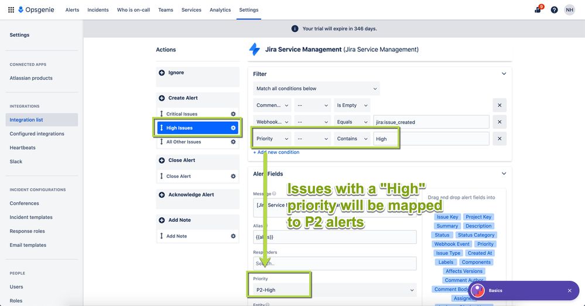Open the app switcher grid icon
This screenshot has width=585, height=306.
click(x=11, y=10)
